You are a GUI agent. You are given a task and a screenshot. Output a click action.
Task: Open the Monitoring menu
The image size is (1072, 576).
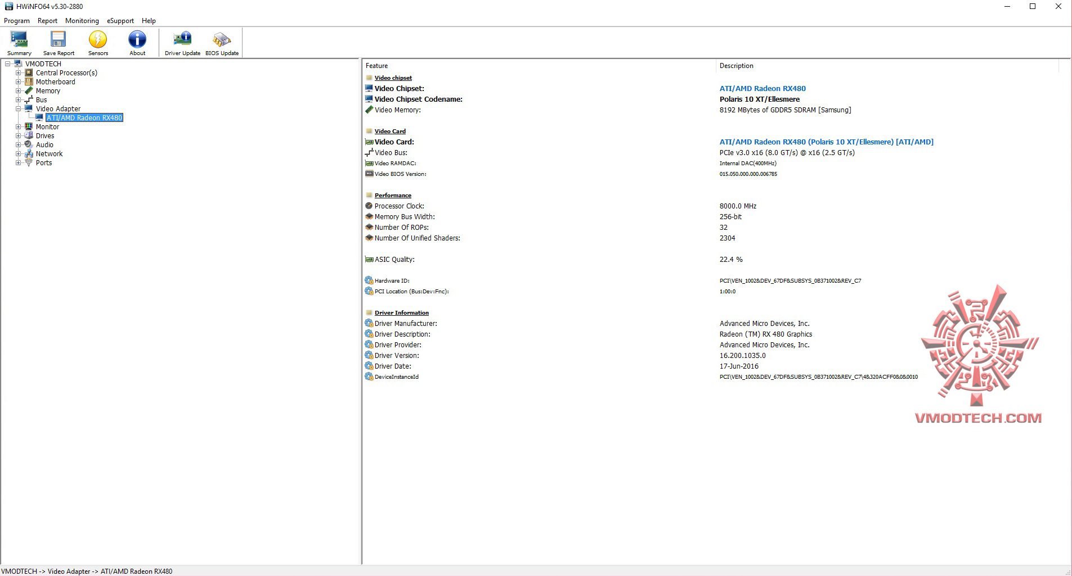(82, 21)
